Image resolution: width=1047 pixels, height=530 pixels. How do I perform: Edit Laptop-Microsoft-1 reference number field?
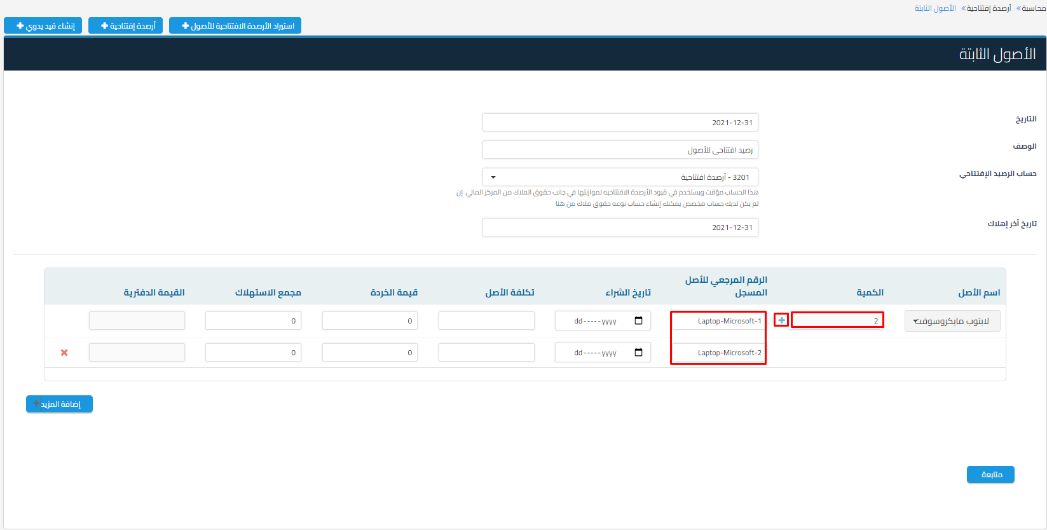718,321
